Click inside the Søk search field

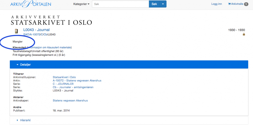pos(120,4)
